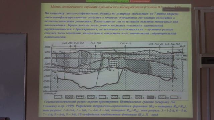Click legend pattern box number 1
Image resolution: width=214 pixels, height=120 pixels.
tap(58, 97)
